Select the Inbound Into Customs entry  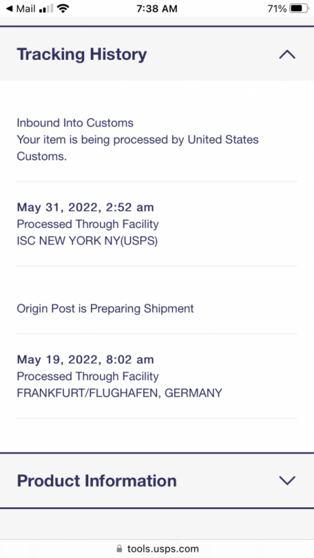157,139
